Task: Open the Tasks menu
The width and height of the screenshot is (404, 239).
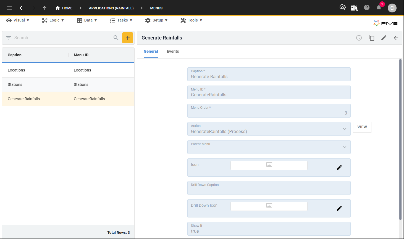Action: coord(121,20)
